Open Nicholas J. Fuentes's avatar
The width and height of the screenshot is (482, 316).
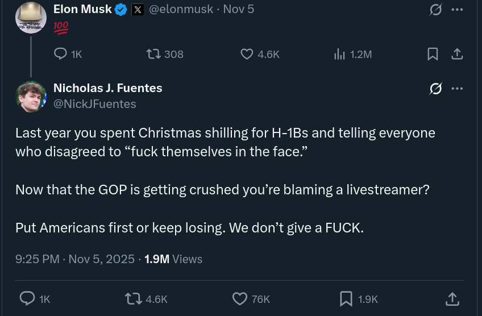(31, 96)
